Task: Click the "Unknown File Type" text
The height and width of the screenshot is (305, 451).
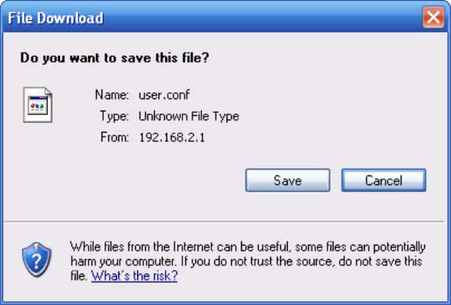Action: coord(188,116)
